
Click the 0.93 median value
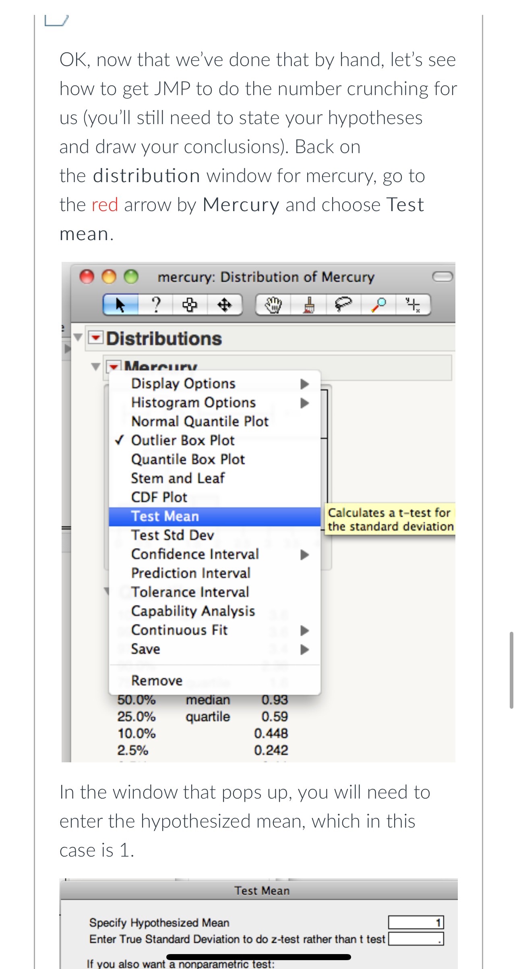(x=275, y=700)
